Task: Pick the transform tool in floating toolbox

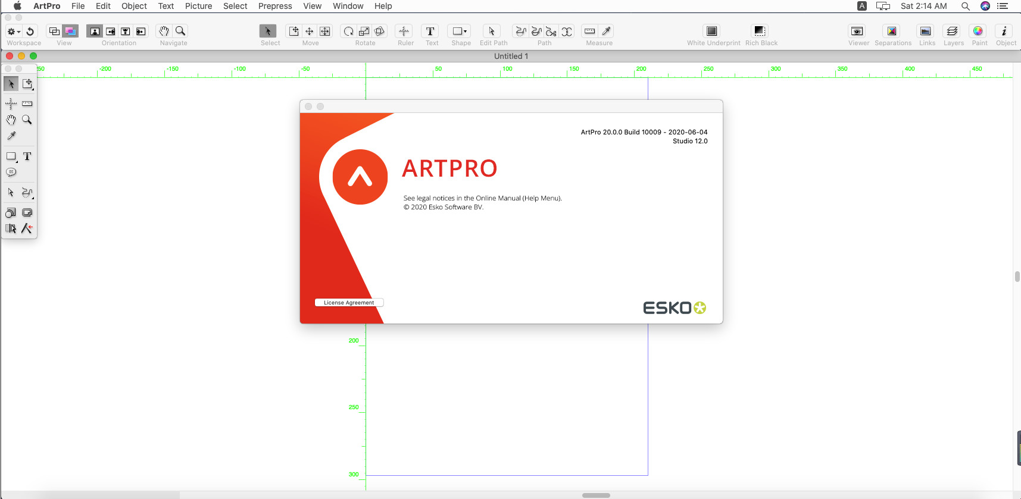Action: (27, 84)
